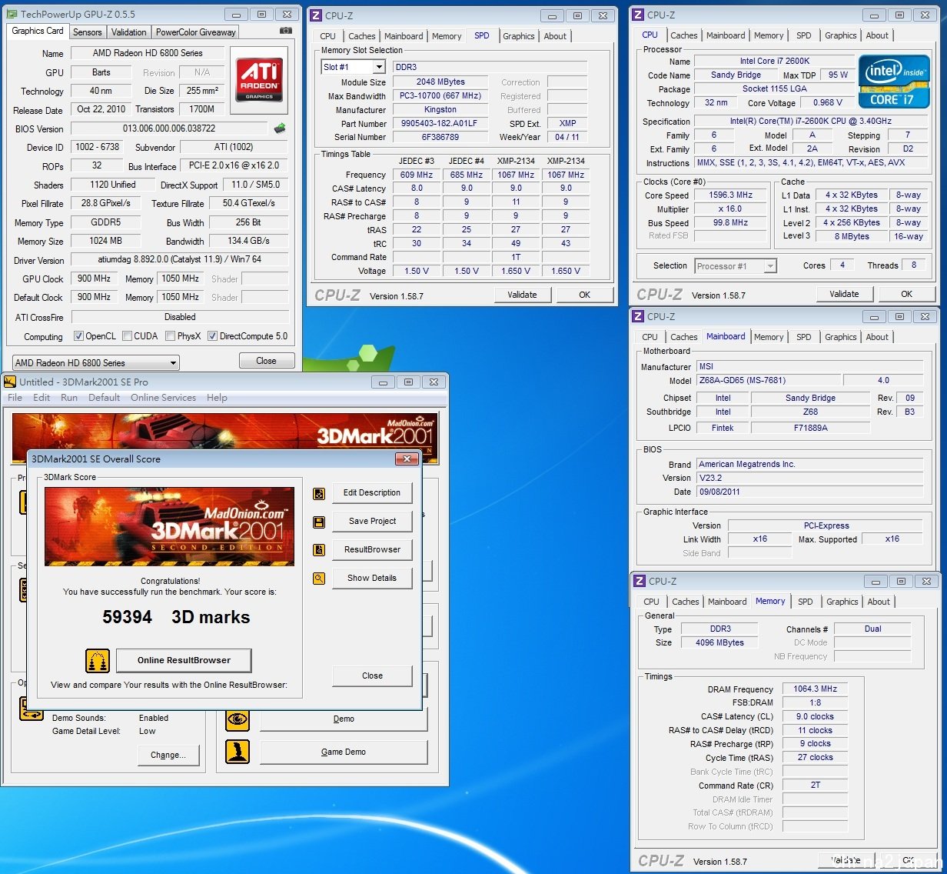
Task: Click the GPU name field showing Barts
Action: pyautogui.click(x=101, y=72)
